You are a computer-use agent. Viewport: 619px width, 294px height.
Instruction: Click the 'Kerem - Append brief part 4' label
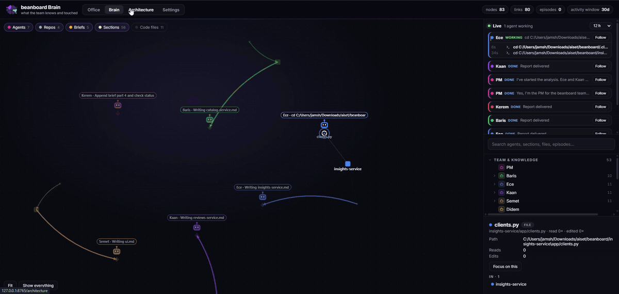click(118, 95)
